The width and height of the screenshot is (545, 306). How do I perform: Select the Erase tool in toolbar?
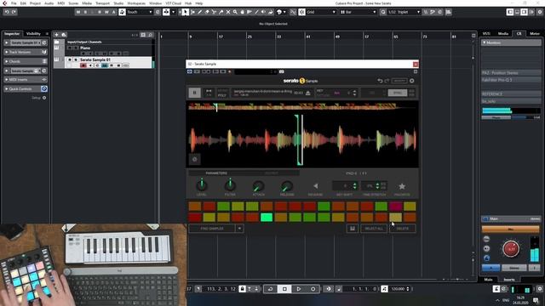[207, 12]
